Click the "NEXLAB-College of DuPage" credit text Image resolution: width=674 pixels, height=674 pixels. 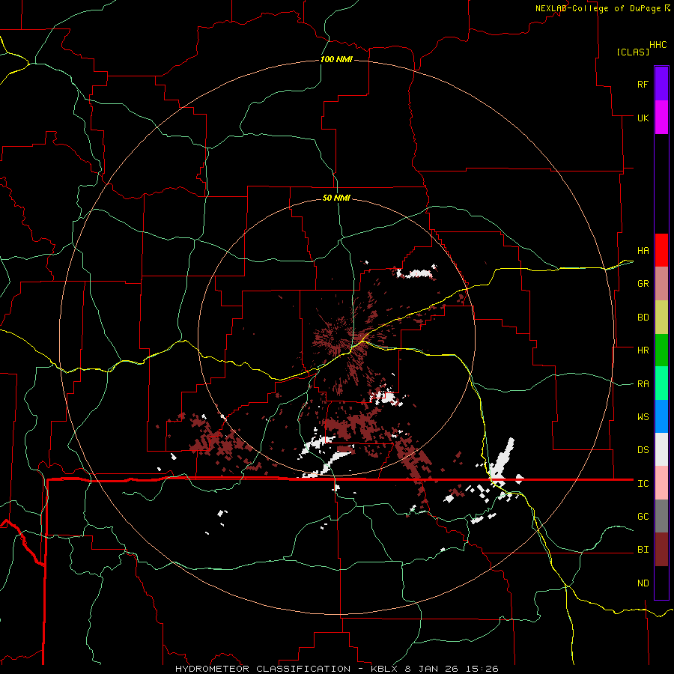coord(598,8)
